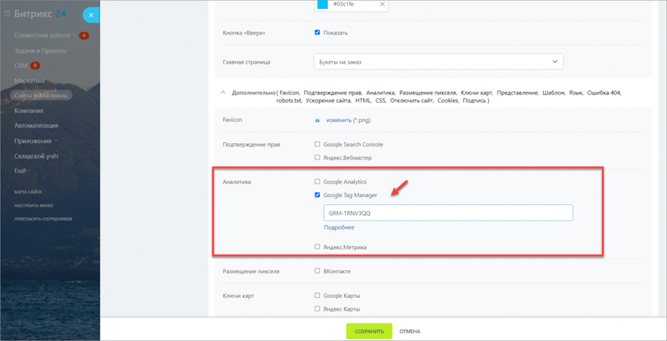Jump to Размещение пикселя in Дополнительно list
The height and width of the screenshot is (341, 667).
tap(428, 92)
